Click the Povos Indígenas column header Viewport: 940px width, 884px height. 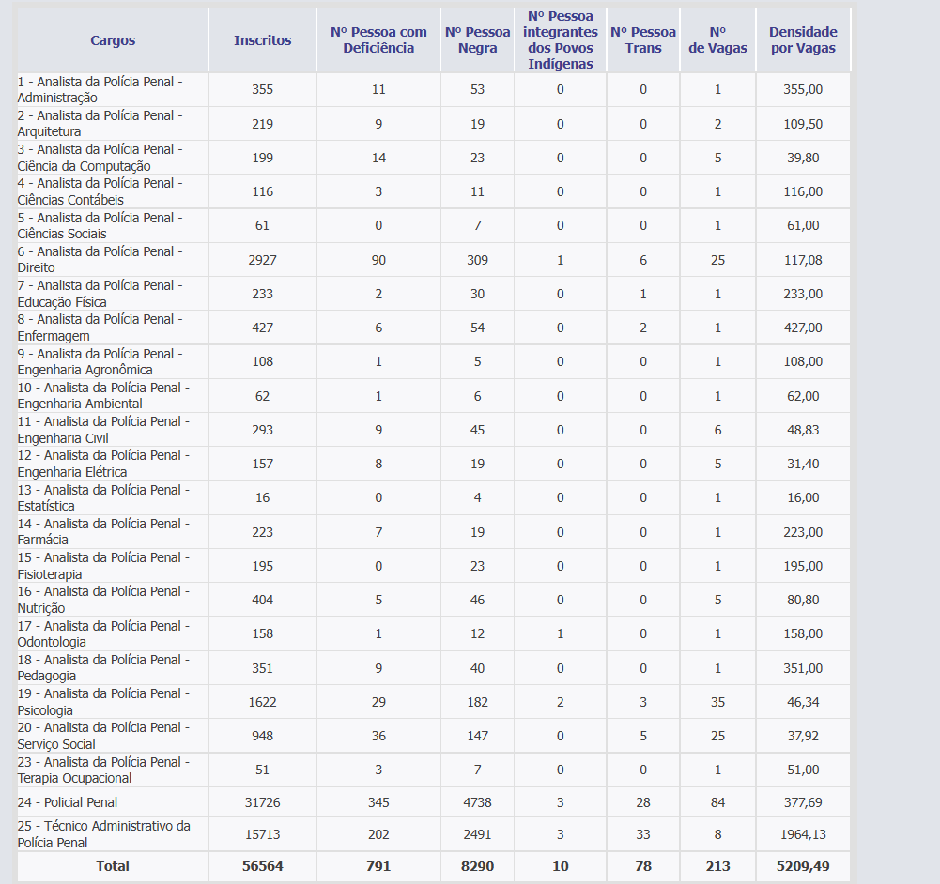coord(560,40)
